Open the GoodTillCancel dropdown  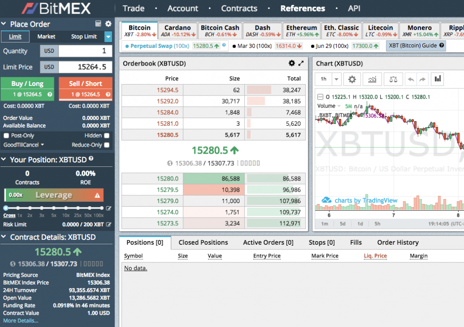[24, 145]
